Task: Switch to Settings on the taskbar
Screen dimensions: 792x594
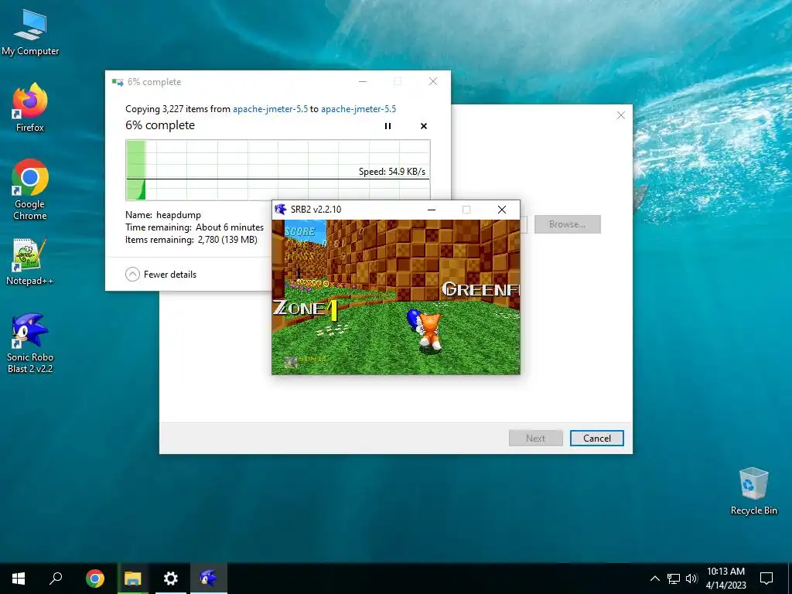Action: click(x=171, y=579)
